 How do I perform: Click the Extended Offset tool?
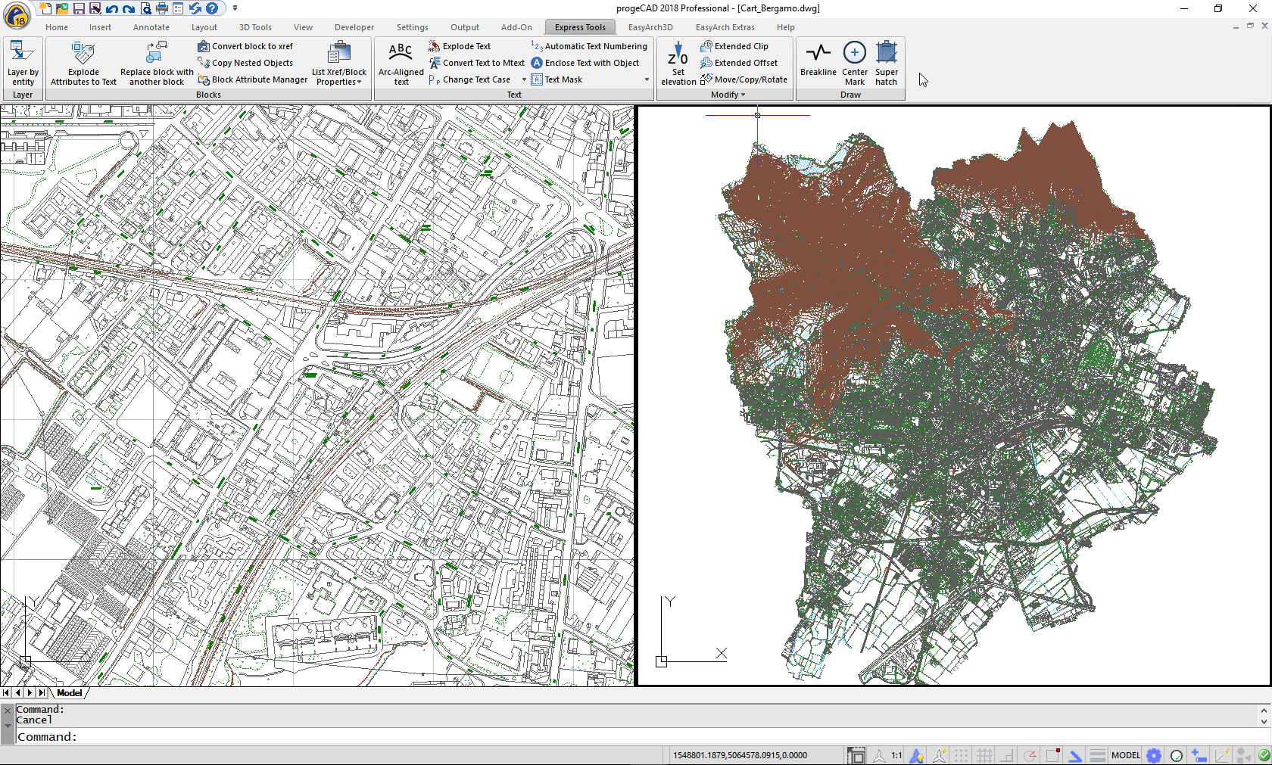click(x=739, y=63)
